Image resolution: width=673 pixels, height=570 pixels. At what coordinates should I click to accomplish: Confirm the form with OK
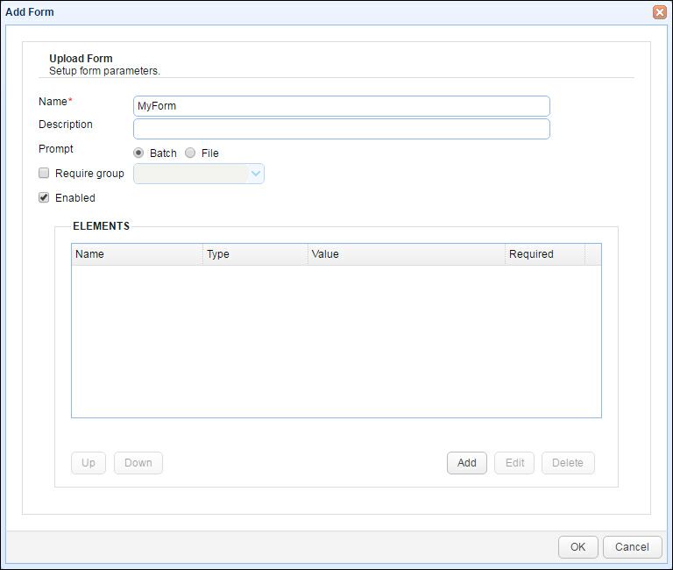point(577,547)
